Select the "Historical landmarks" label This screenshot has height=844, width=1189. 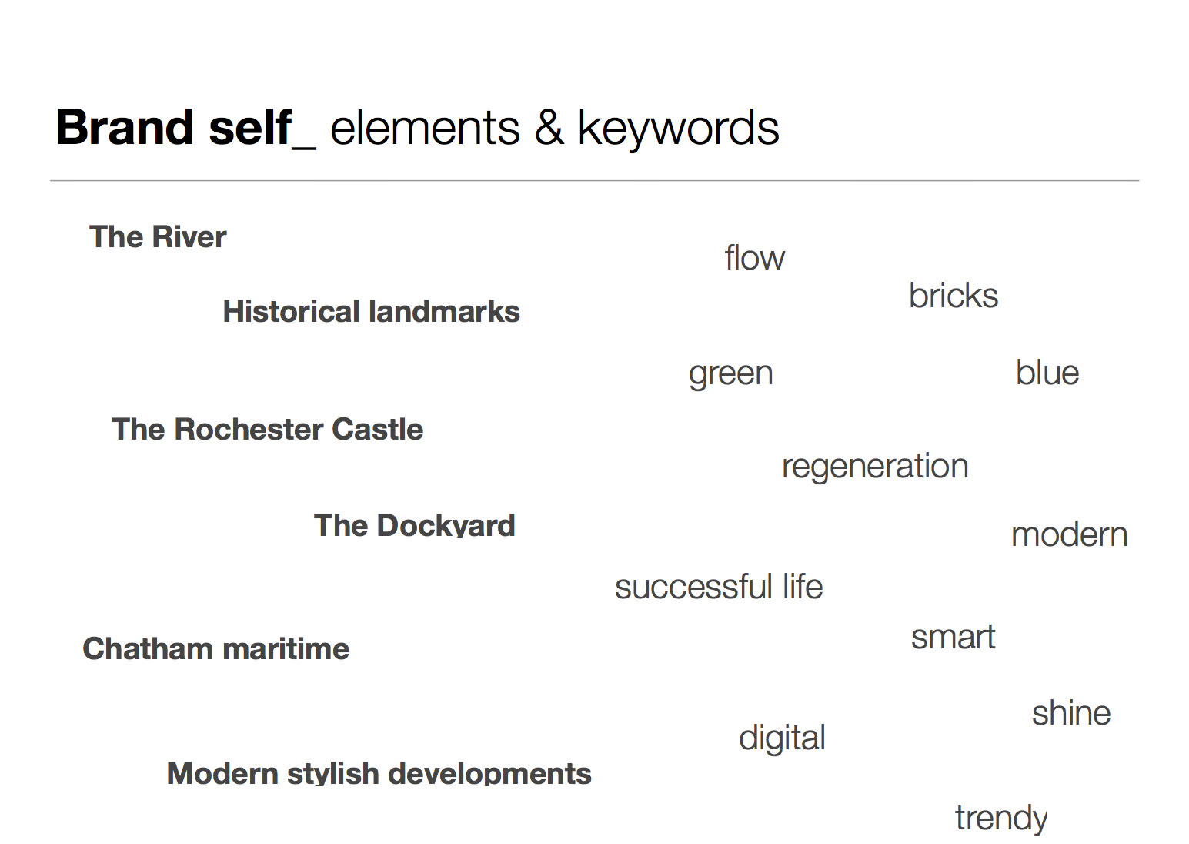(x=371, y=312)
